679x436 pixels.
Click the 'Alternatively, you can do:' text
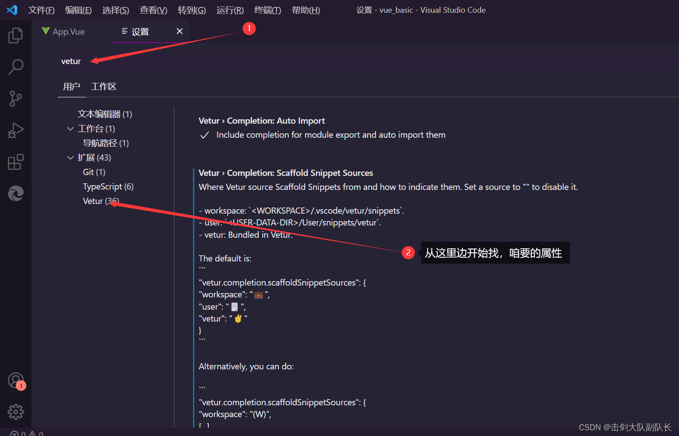click(x=246, y=366)
